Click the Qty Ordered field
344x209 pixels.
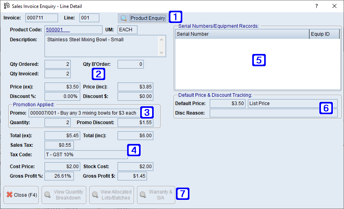pos(58,64)
